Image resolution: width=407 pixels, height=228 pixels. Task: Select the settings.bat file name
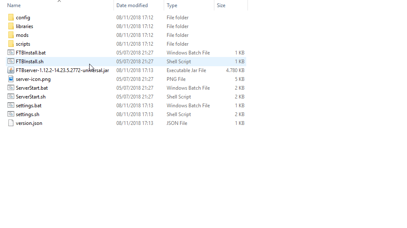pos(28,106)
